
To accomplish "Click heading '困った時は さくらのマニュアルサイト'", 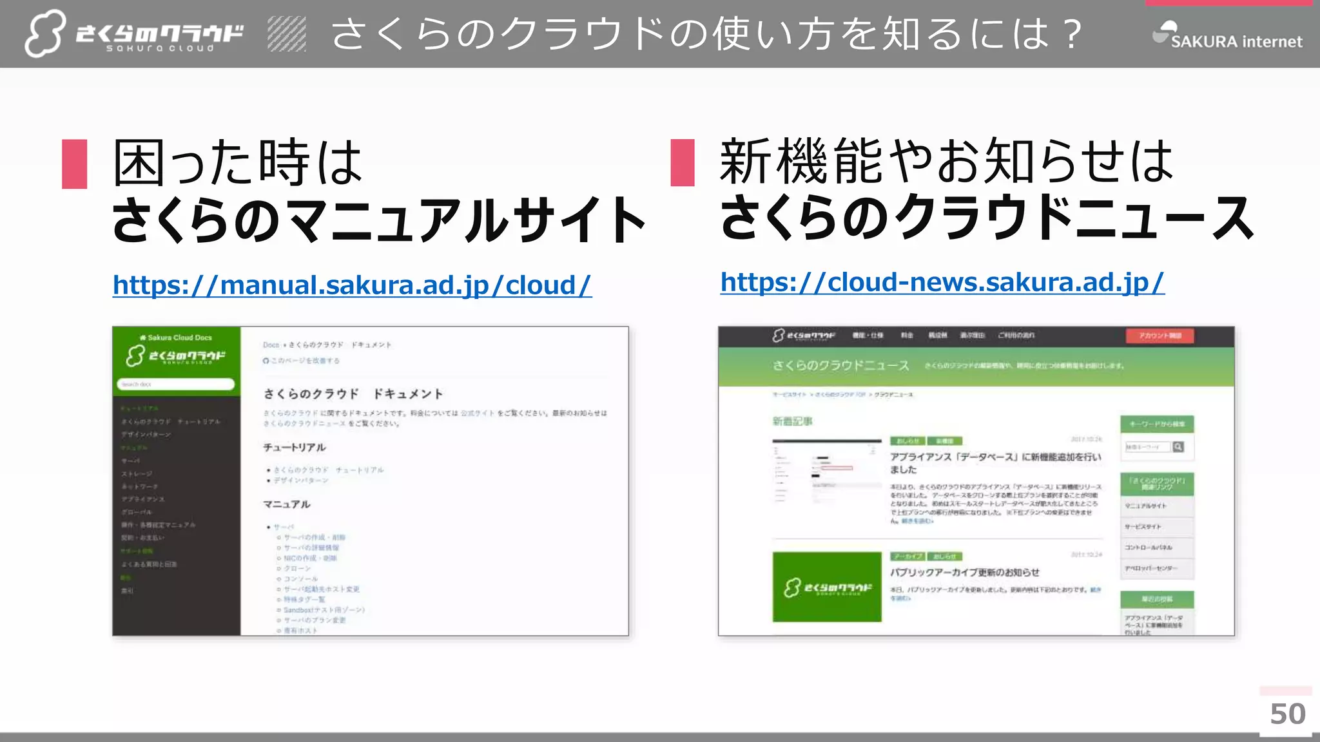I will 379,191.
